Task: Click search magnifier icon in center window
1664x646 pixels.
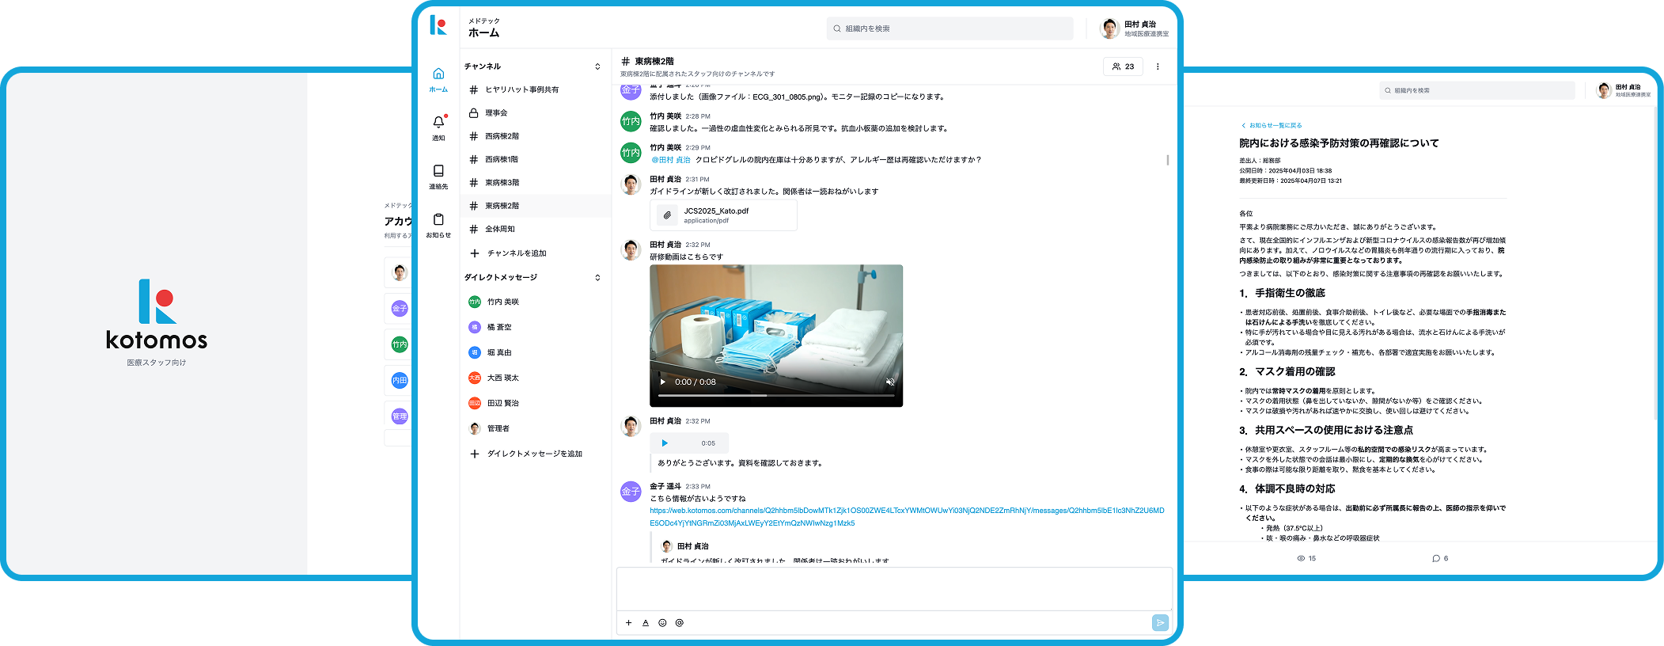Action: pos(837,28)
